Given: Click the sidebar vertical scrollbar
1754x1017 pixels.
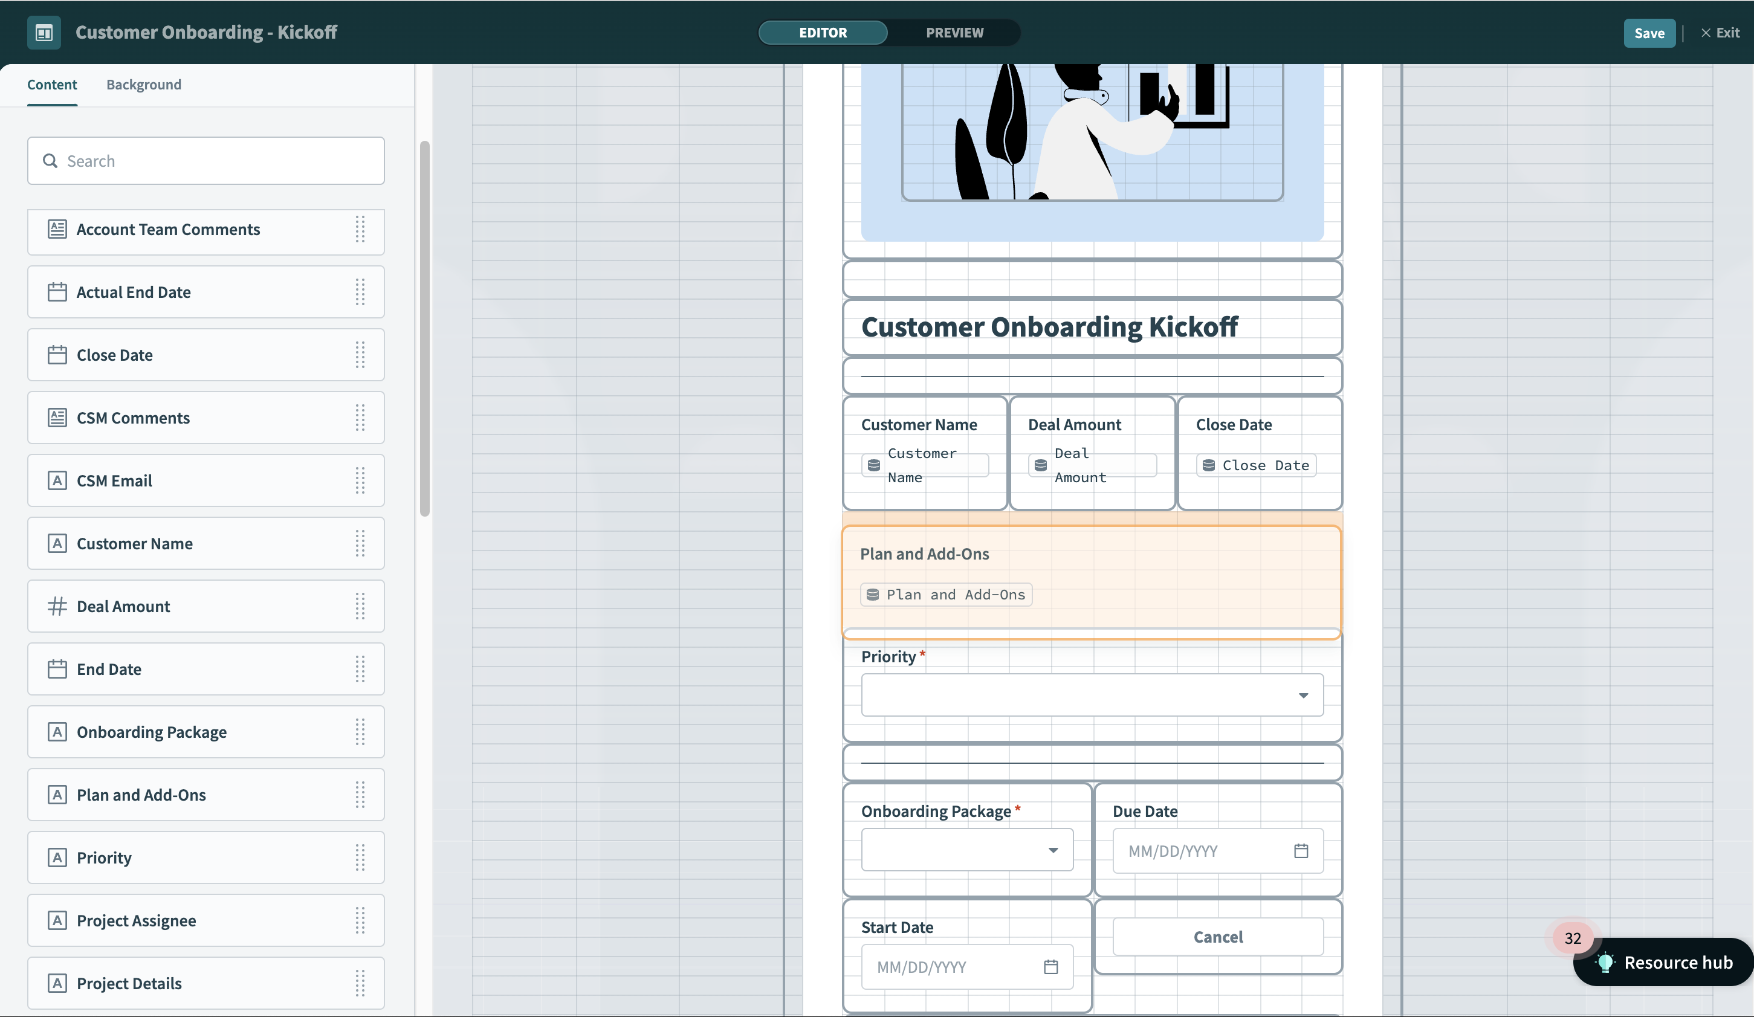Looking at the screenshot, I should [x=424, y=329].
